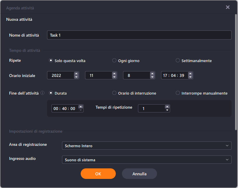
Task: Decrease the year value with down arrow
Action: pyautogui.click(x=76, y=77)
